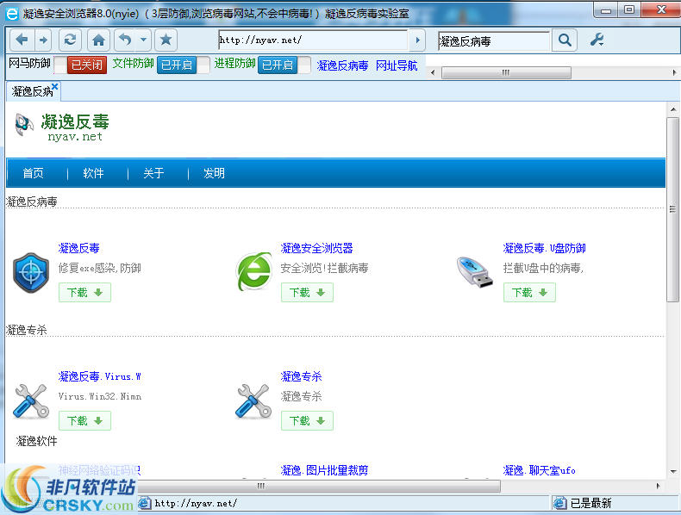Image resolution: width=681 pixels, height=515 pixels.
Task: Open the 网址导航 toolbar link
Action: 397,65
